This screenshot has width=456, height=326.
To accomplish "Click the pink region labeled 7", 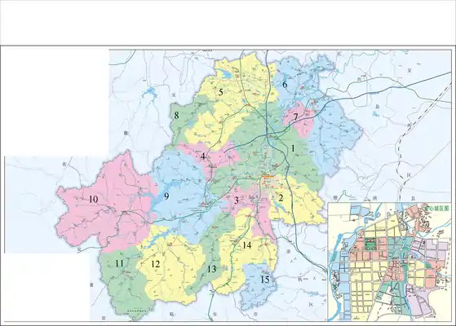I will pos(295,117).
